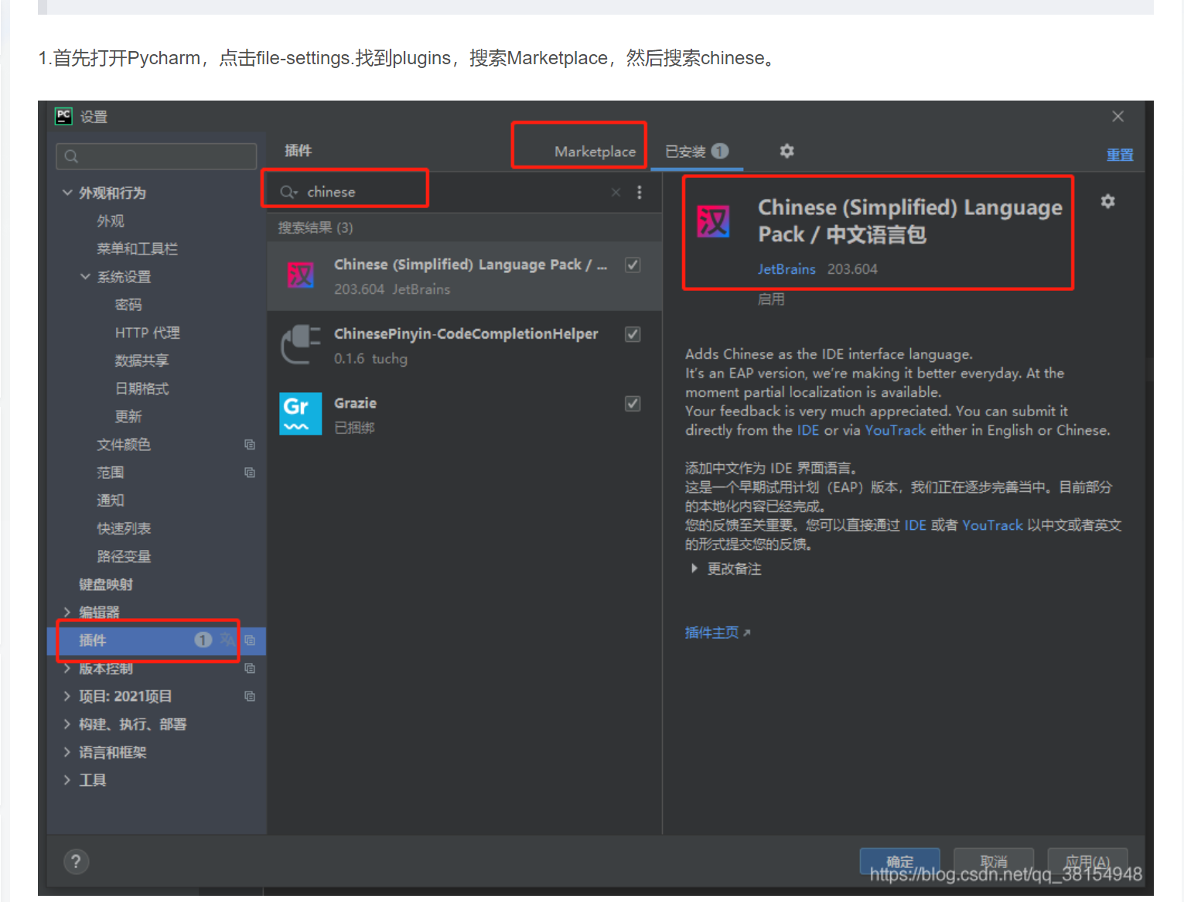Open the search options three-dot menu
1184x902 pixels.
pyautogui.click(x=639, y=192)
